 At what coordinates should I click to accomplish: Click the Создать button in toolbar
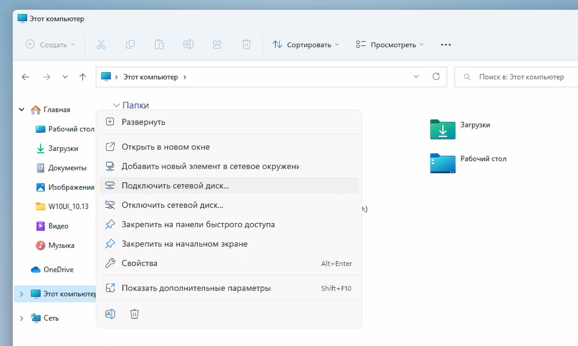50,45
